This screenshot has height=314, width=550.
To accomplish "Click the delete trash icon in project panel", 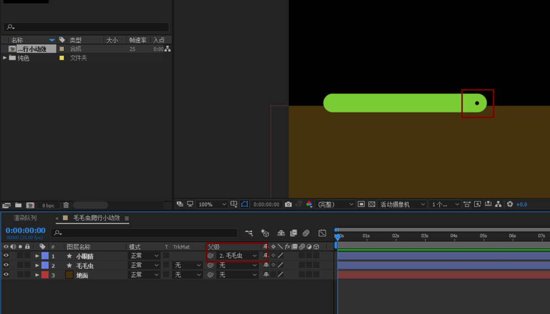I will [x=66, y=205].
